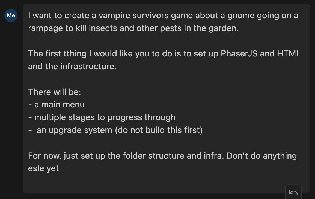
Task: Click the word "gnome" in first line
Action: [241, 16]
